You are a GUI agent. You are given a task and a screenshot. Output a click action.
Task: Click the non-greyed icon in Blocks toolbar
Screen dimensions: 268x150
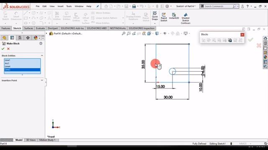pyautogui.click(x=230, y=40)
